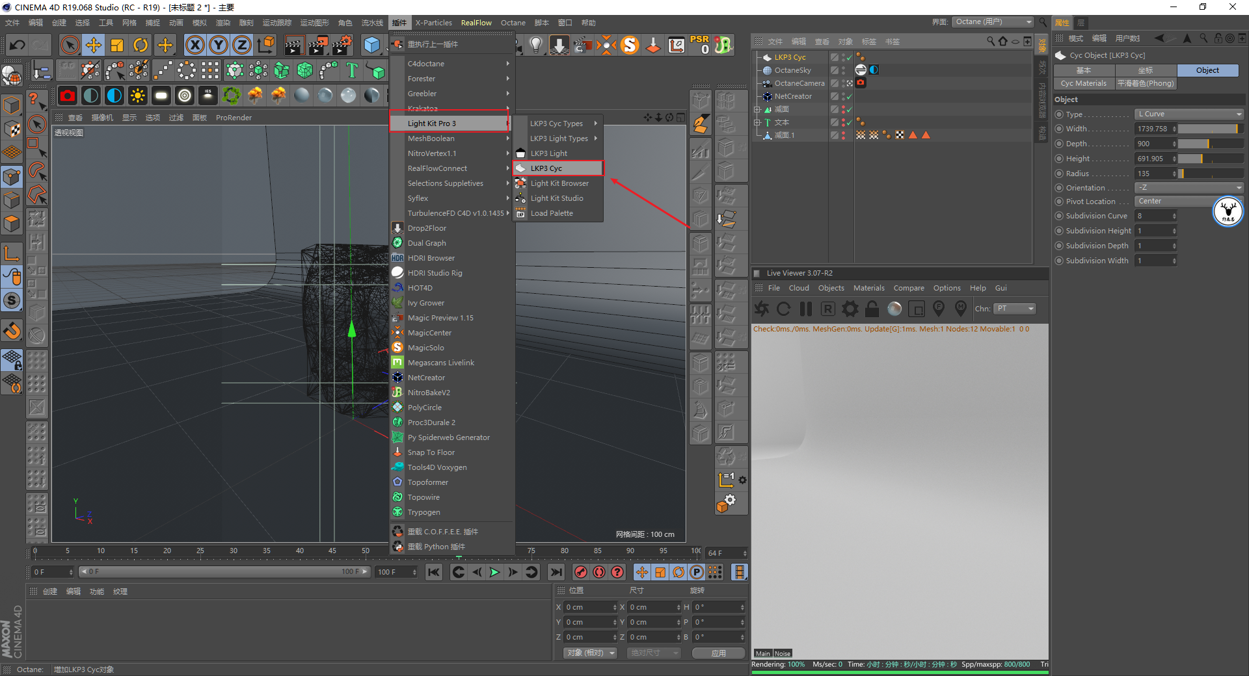Select OctaneCamera in object list

799,83
